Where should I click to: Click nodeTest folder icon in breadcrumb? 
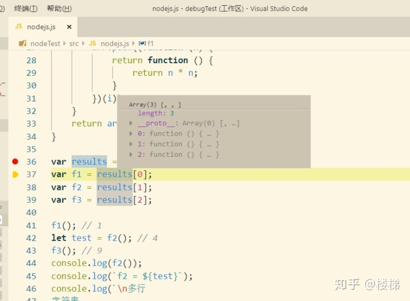click(22, 43)
